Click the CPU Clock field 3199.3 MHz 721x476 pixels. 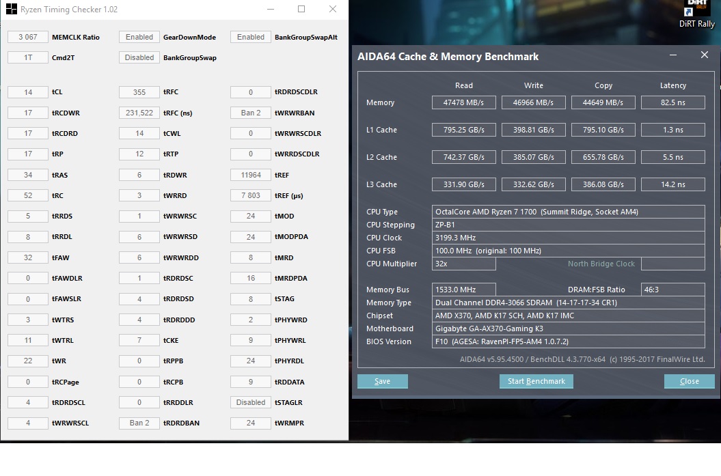point(569,238)
